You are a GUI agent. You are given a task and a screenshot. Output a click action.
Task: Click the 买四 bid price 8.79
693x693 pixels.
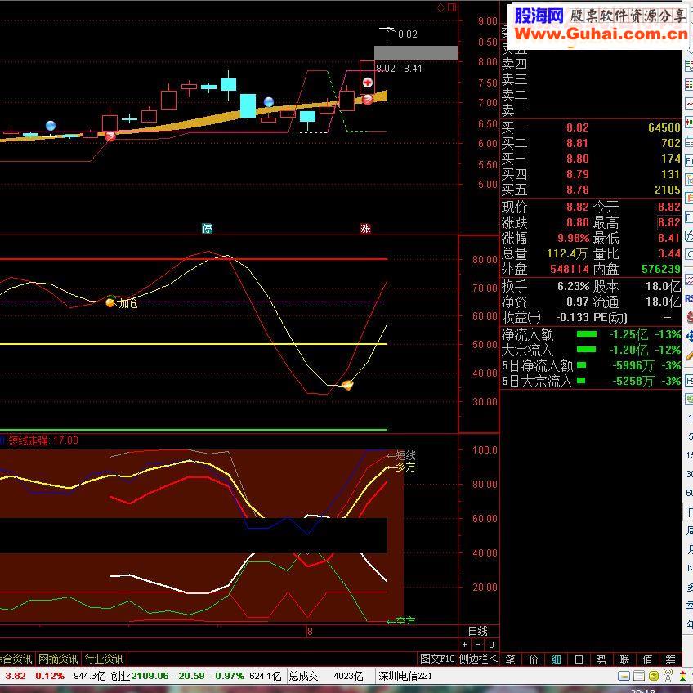578,174
